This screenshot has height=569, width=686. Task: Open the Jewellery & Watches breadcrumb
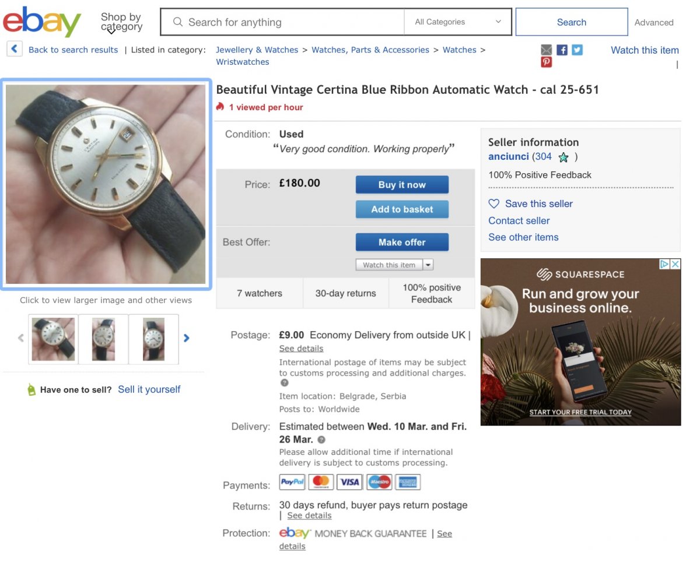(257, 50)
